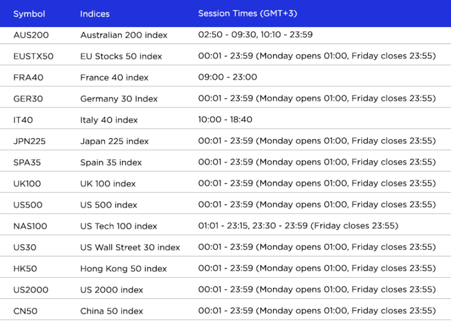Select the AUS200 symbol cell
This screenshot has height=327, width=451.
coord(31,35)
